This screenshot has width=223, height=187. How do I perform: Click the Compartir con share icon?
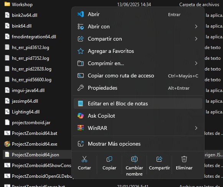tap(81, 39)
